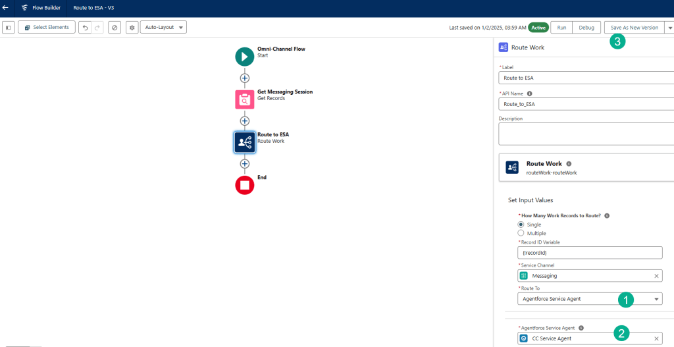The image size is (674, 347).
Task: Expand the Route To dropdown
Action: pyautogui.click(x=656, y=299)
